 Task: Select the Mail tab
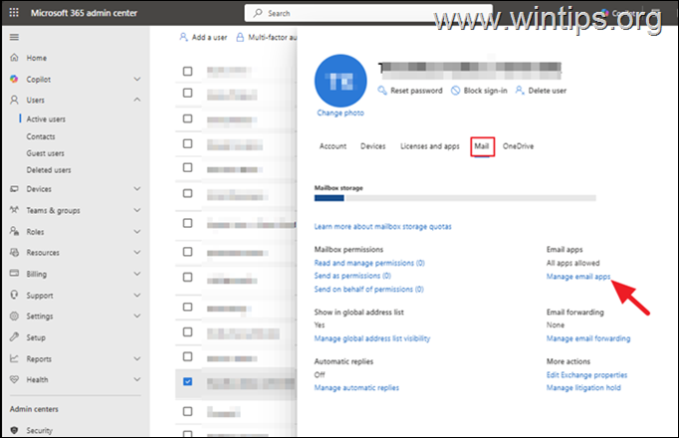click(x=482, y=146)
